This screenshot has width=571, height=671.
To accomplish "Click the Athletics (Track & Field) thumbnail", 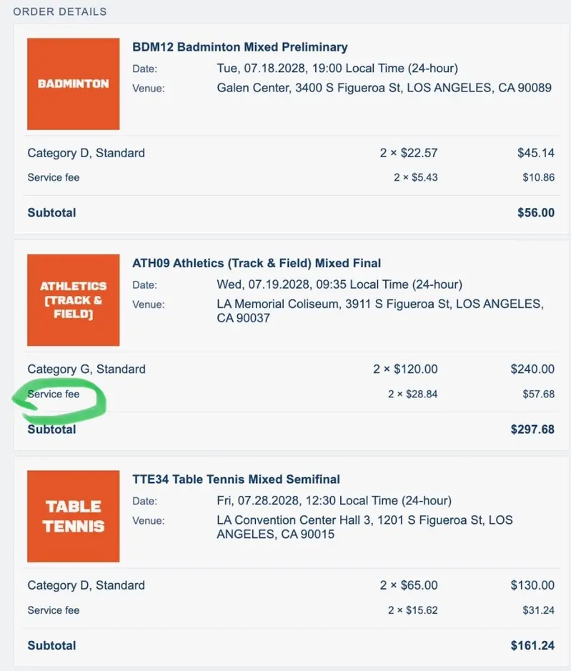I will tap(73, 300).
